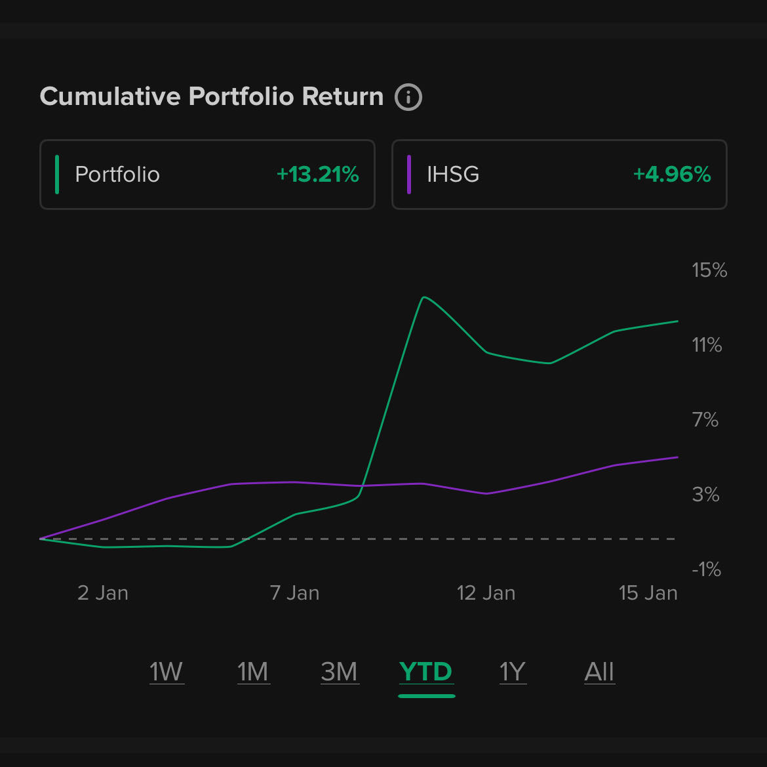Open the info icon beside Cumulative Portfolio Return
Image resolution: width=767 pixels, height=767 pixels.
click(x=408, y=98)
